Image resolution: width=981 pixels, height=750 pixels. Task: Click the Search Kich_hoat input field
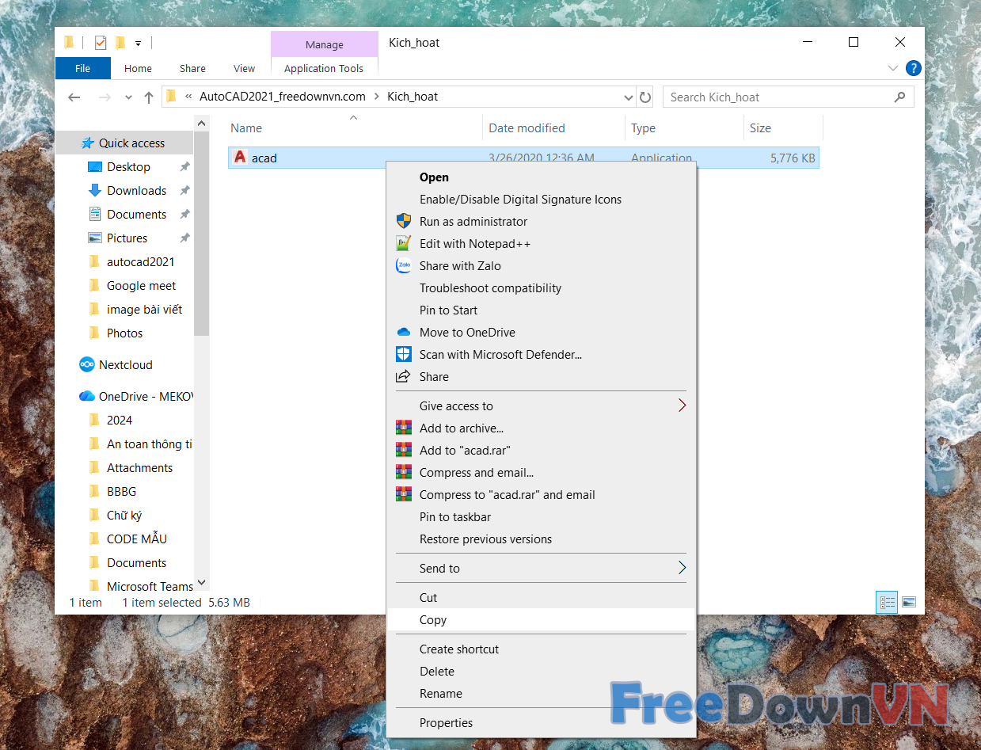pyautogui.click(x=779, y=97)
